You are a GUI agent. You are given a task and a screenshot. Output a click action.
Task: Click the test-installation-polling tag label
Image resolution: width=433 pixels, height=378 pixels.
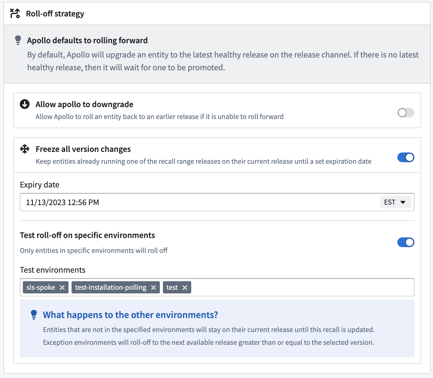(x=111, y=287)
